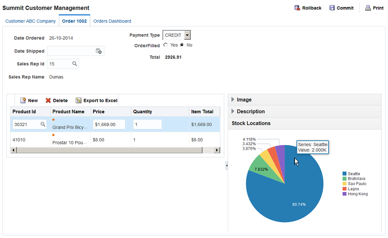
Task: Click the Lagos red legend swatch
Action: click(344, 189)
